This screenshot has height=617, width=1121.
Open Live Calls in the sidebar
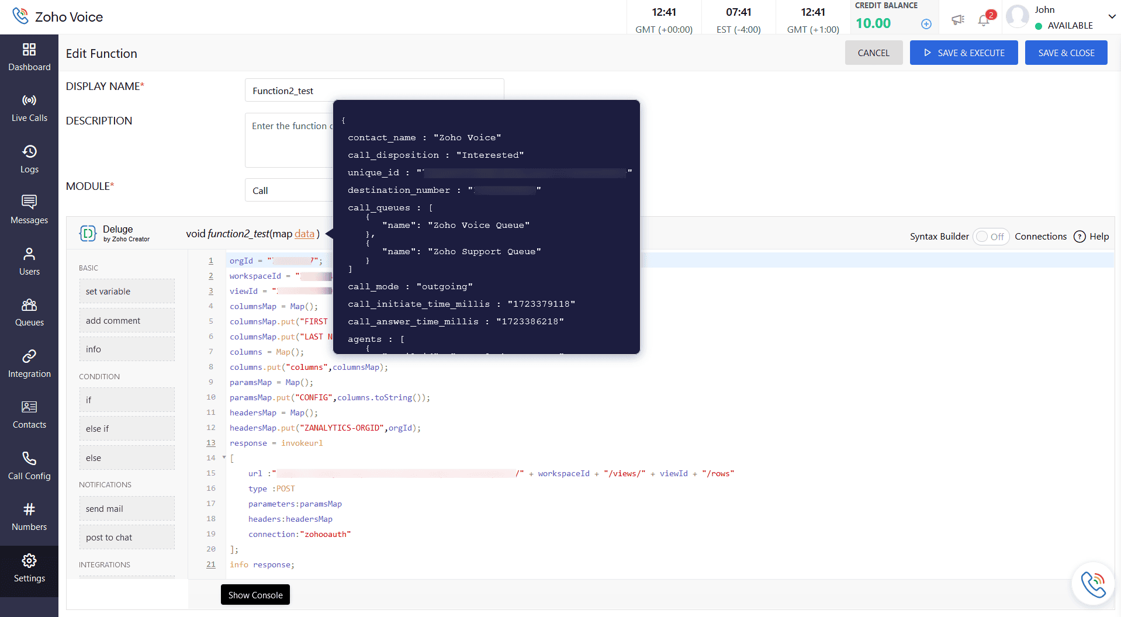(29, 108)
